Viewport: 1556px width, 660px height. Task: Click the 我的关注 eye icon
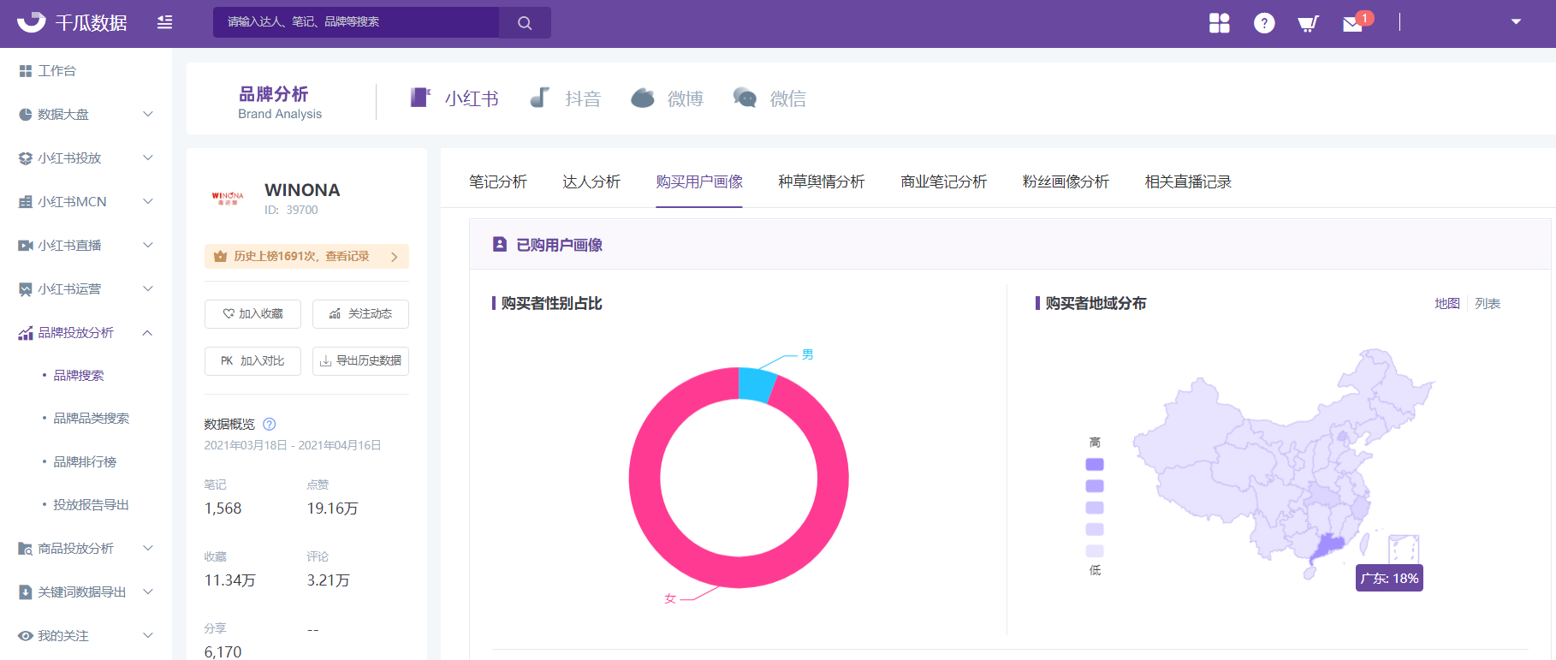pos(26,636)
